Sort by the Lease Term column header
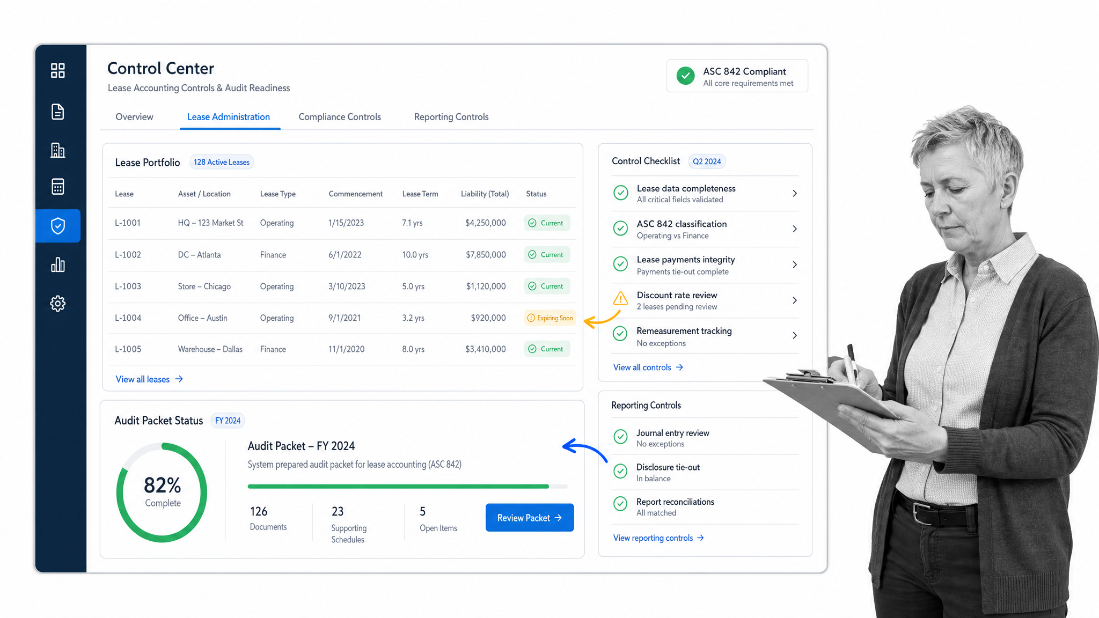 click(x=420, y=194)
